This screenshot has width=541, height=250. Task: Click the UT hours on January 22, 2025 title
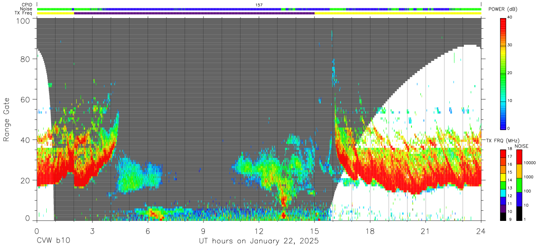tap(259, 241)
